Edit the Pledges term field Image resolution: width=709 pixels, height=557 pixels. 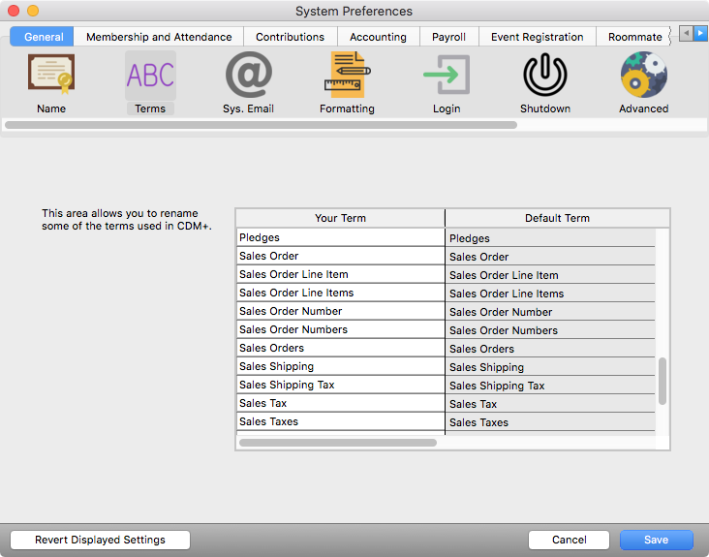point(340,237)
